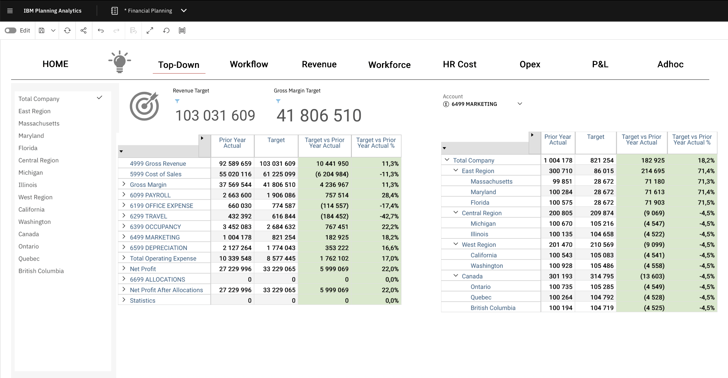The width and height of the screenshot is (728, 378).
Task: Click the Share icon
Action: [x=83, y=30]
